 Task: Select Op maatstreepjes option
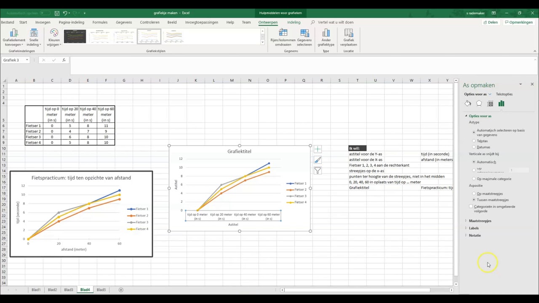click(x=474, y=194)
